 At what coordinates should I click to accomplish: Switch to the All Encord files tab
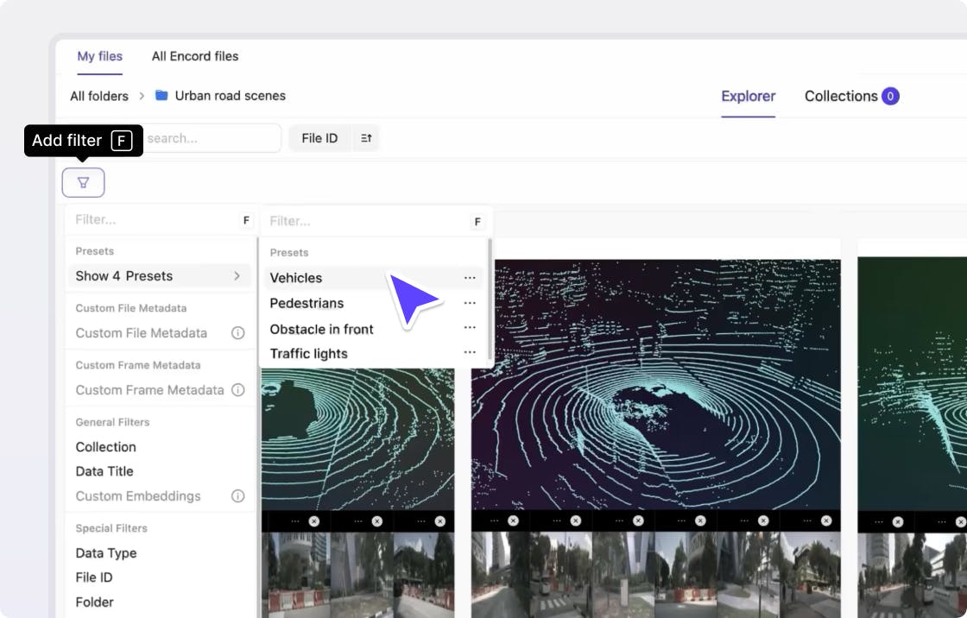[x=195, y=56]
